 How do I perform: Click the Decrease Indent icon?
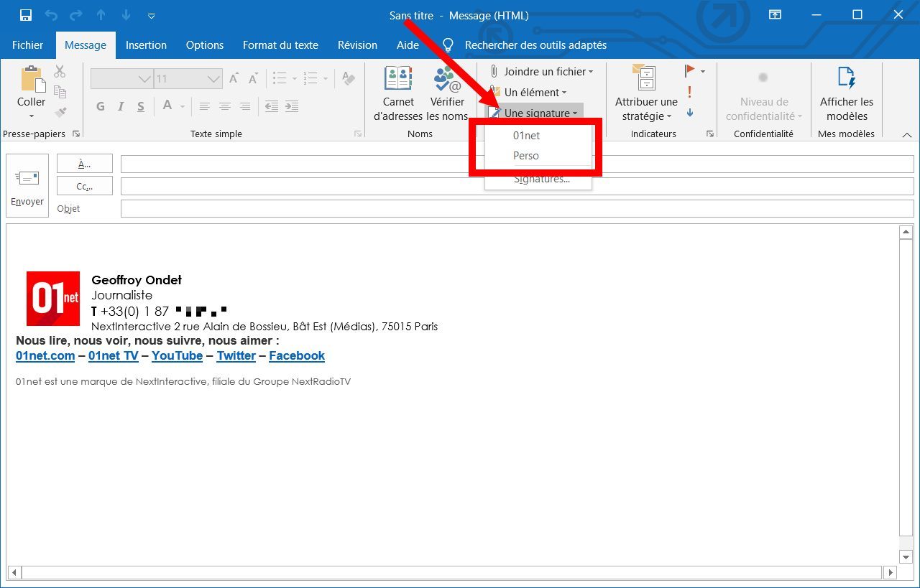pyautogui.click(x=272, y=106)
